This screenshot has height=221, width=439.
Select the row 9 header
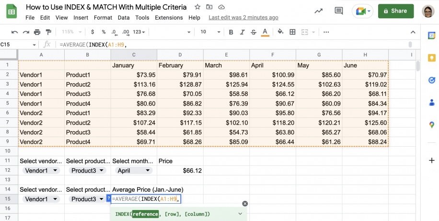tap(8, 141)
